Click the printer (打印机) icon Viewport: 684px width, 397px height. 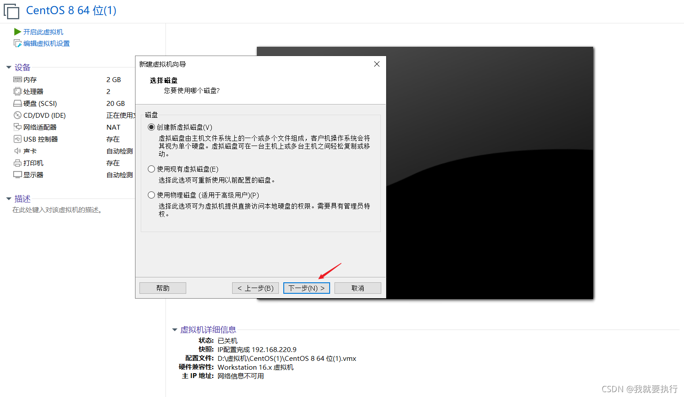(x=18, y=163)
